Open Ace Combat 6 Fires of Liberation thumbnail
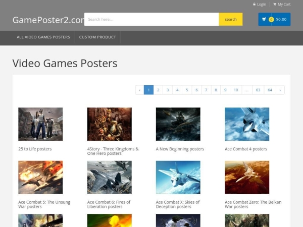This screenshot has width=303, height=227. click(x=110, y=178)
